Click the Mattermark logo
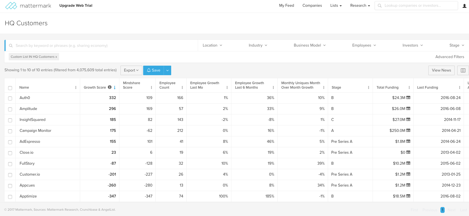 (28, 6)
